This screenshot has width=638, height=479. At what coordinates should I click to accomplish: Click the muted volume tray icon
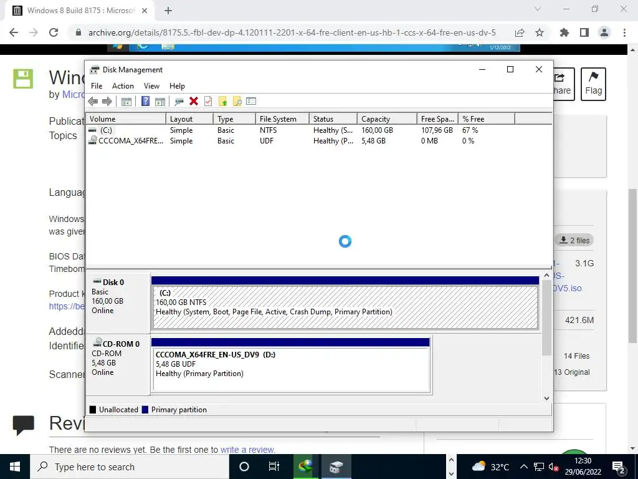point(553,467)
